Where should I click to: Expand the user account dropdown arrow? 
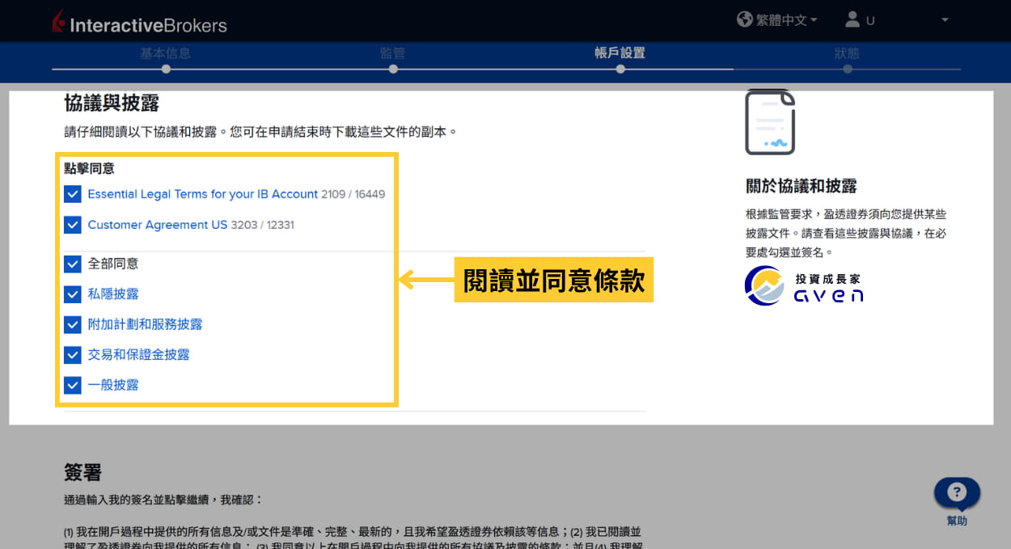point(945,19)
